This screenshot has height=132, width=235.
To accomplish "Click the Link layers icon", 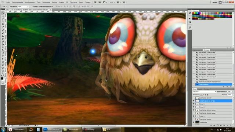I will tap(211, 125).
